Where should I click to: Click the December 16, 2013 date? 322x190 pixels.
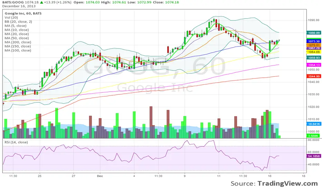pos(19,6)
